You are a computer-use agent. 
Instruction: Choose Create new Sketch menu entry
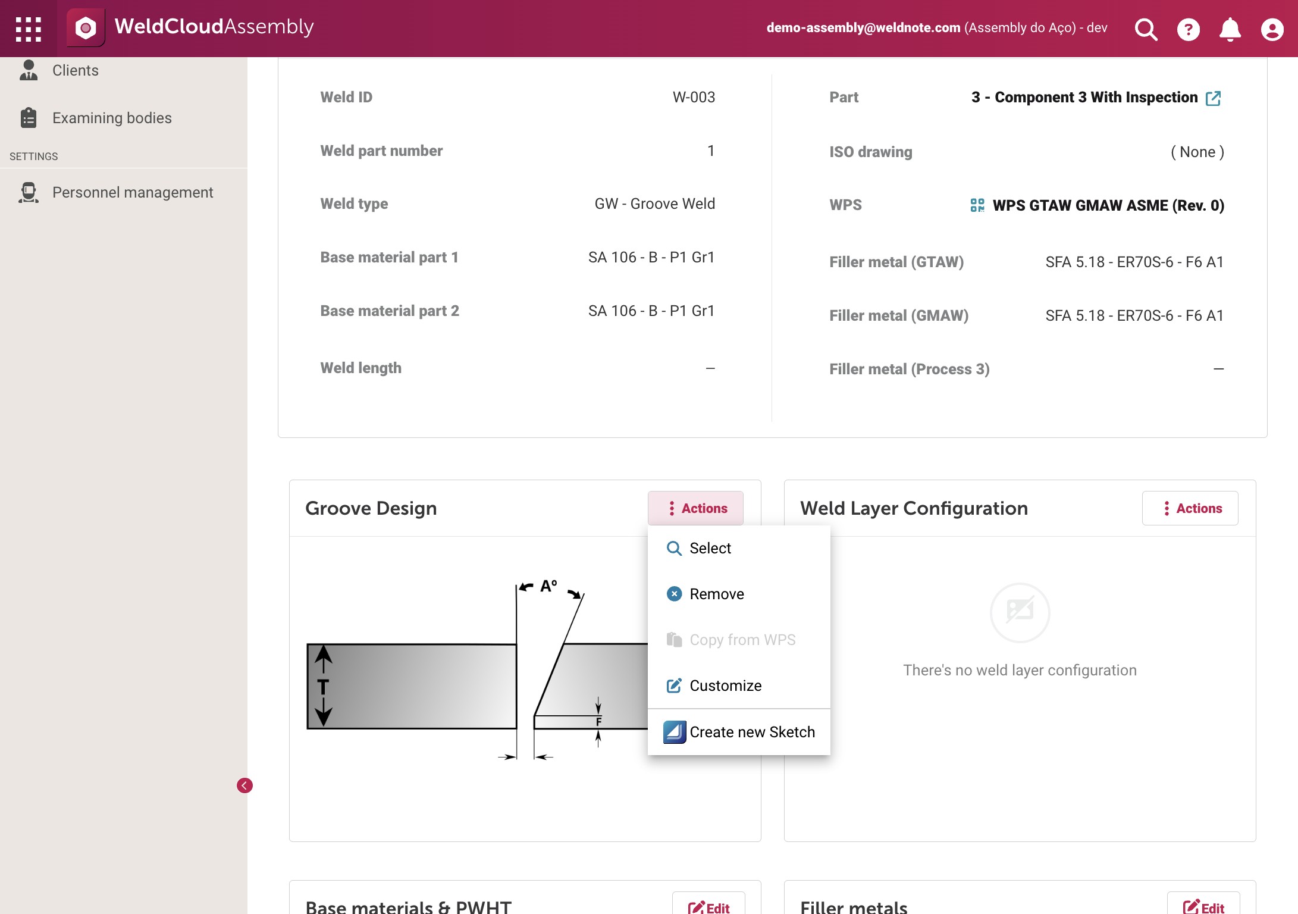[739, 732]
